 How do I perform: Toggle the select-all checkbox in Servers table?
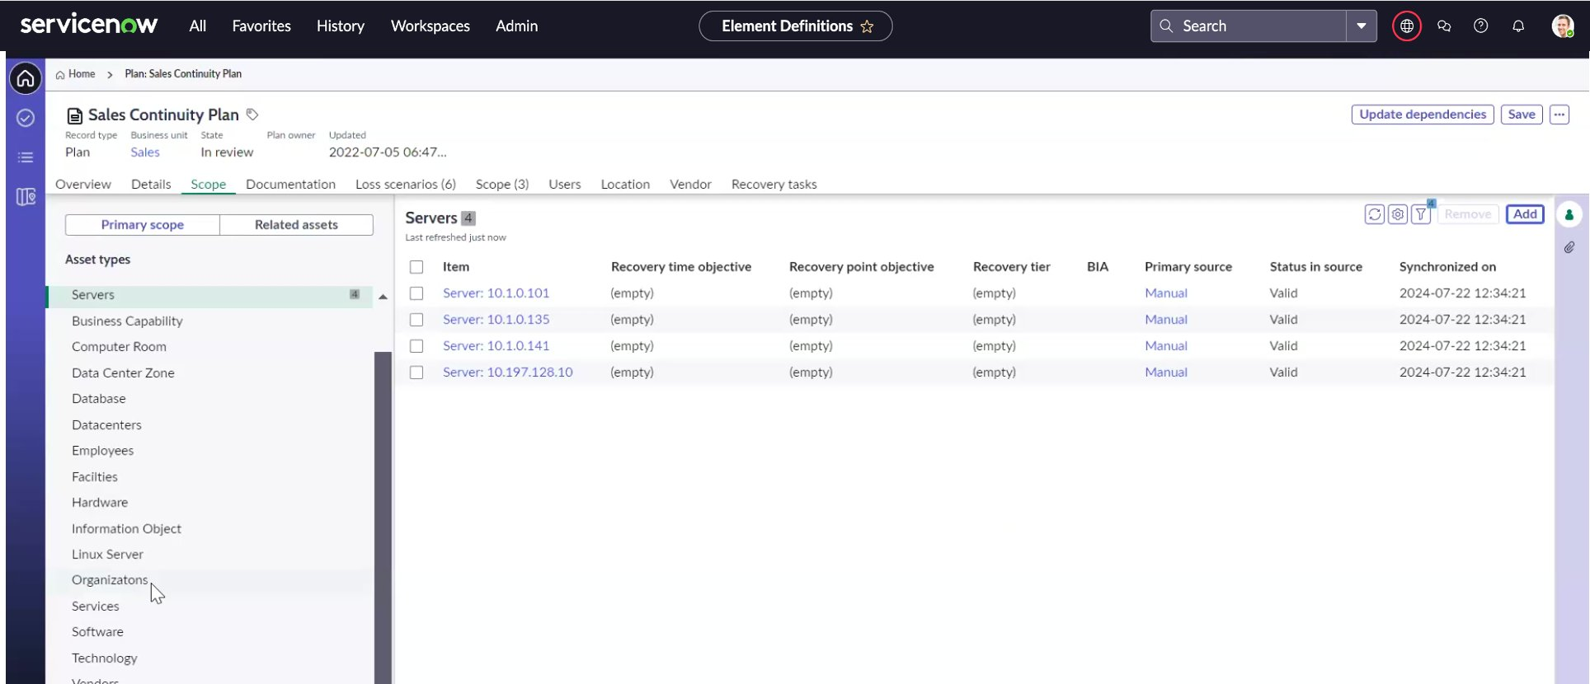pos(416,267)
